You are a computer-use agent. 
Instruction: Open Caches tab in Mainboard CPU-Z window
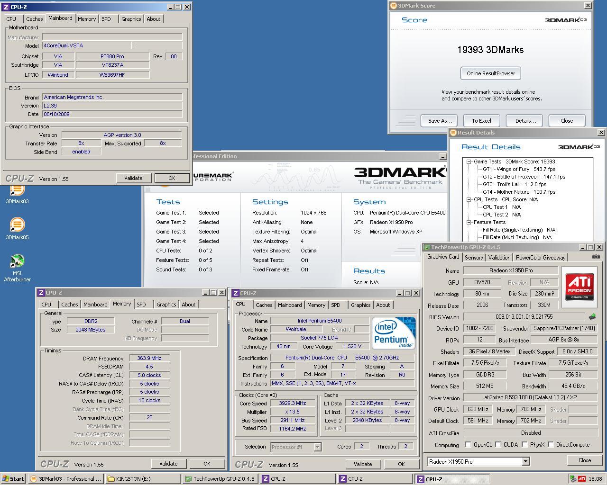click(35, 19)
